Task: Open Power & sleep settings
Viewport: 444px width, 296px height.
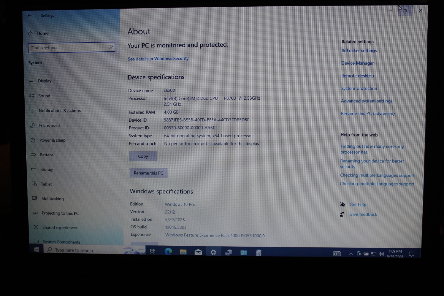Action: coord(48,140)
